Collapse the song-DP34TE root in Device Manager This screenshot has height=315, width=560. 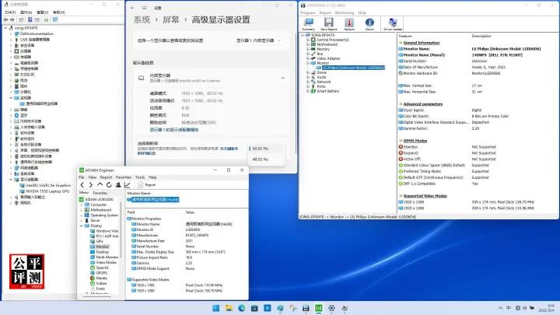5,28
